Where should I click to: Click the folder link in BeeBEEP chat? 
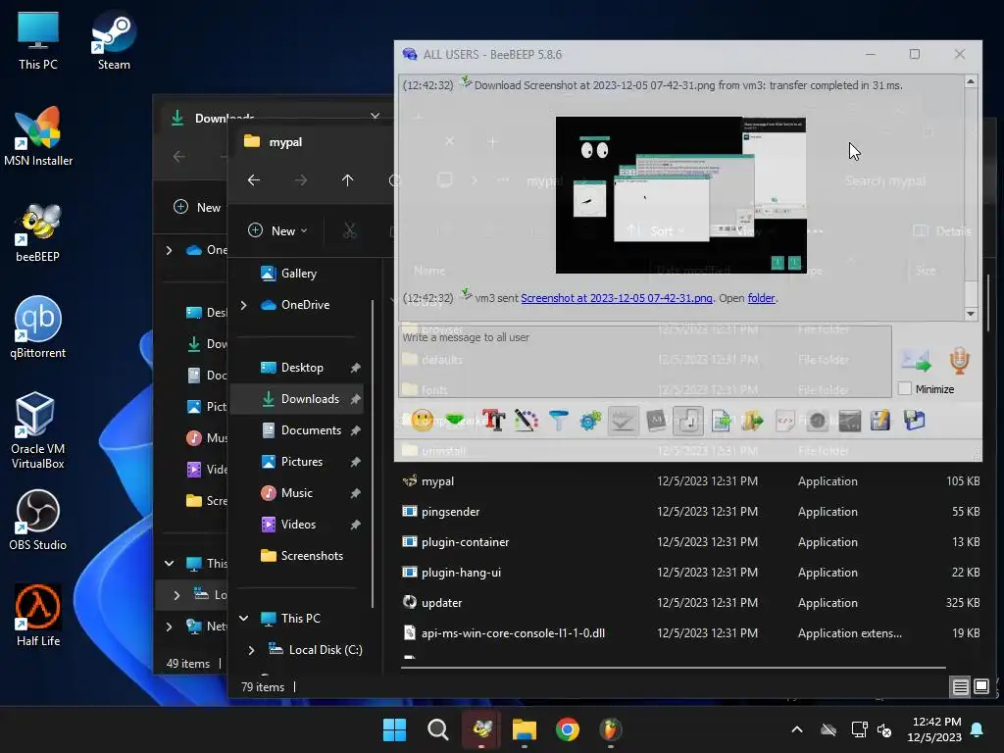coord(761,298)
